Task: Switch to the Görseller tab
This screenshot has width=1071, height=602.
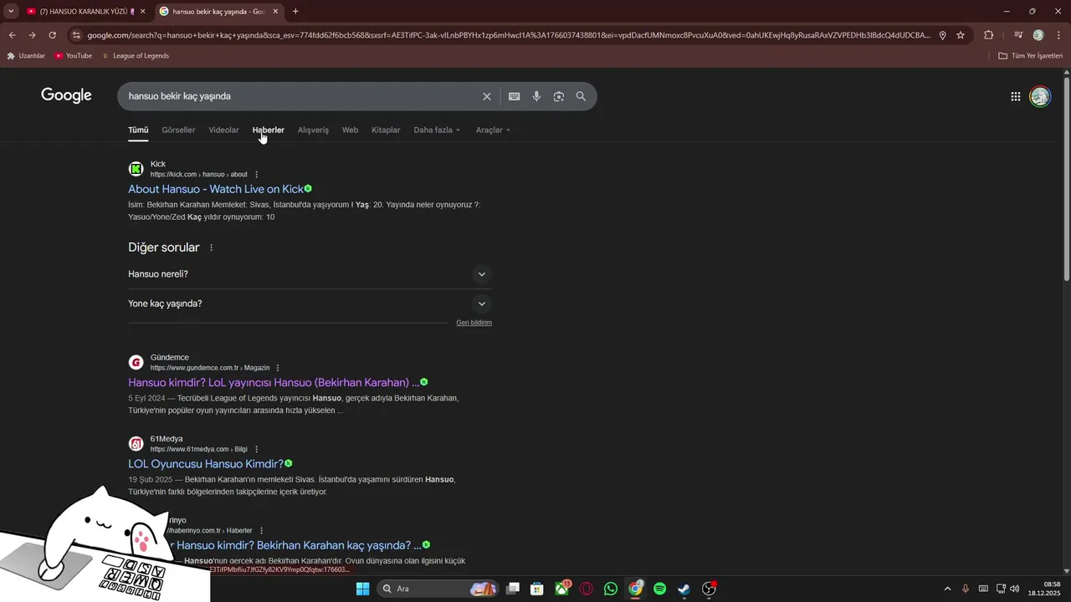Action: pos(178,130)
